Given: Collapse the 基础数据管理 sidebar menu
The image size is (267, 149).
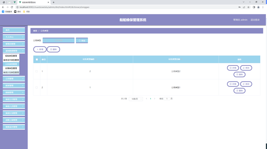Looking at the screenshot, I should point(14,51).
